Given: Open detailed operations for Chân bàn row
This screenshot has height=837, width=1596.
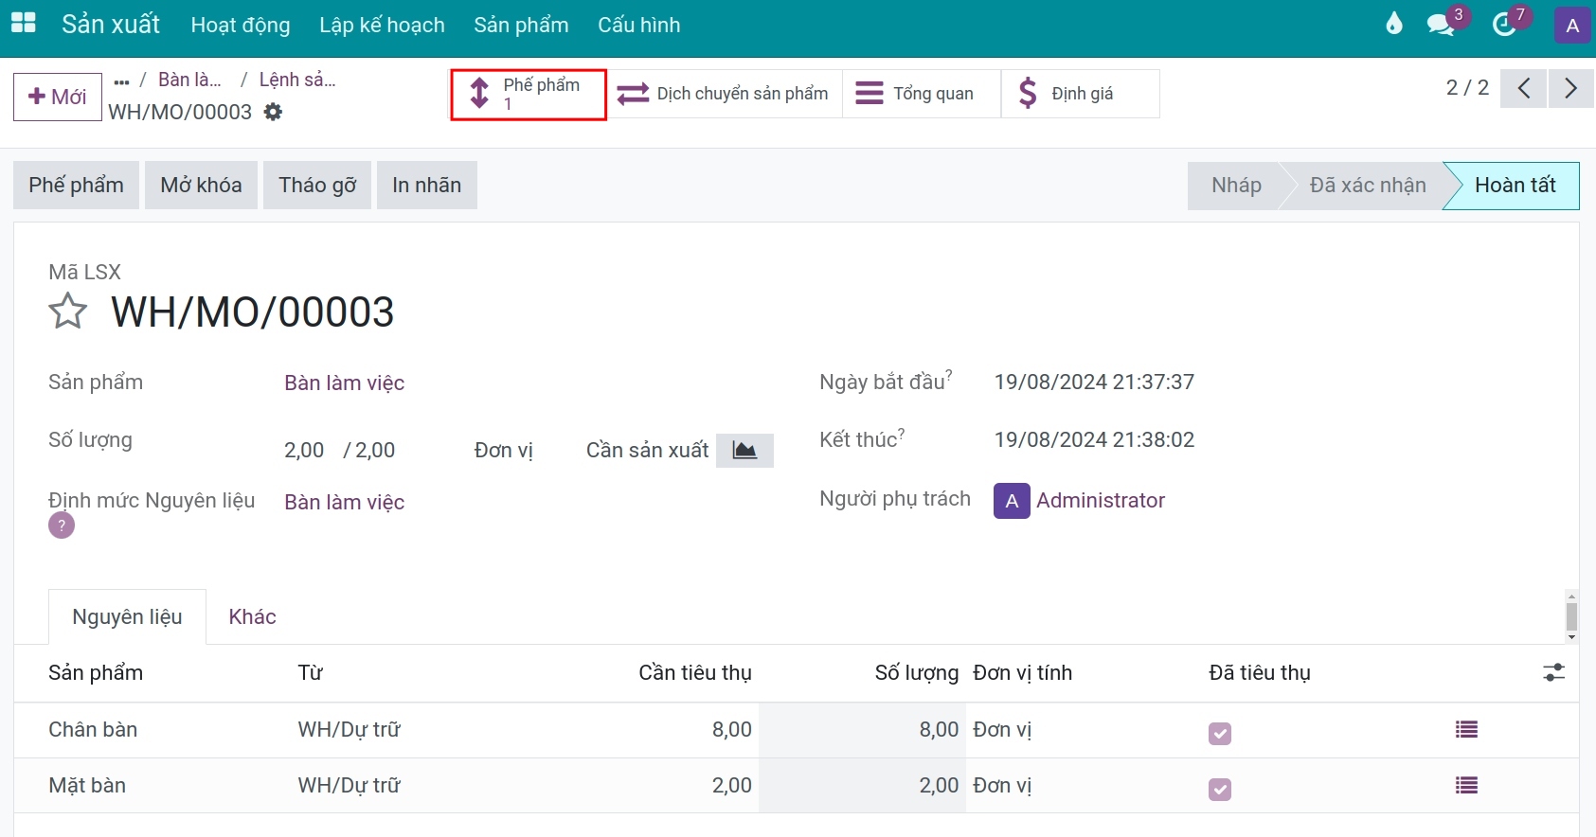Looking at the screenshot, I should click(1466, 729).
